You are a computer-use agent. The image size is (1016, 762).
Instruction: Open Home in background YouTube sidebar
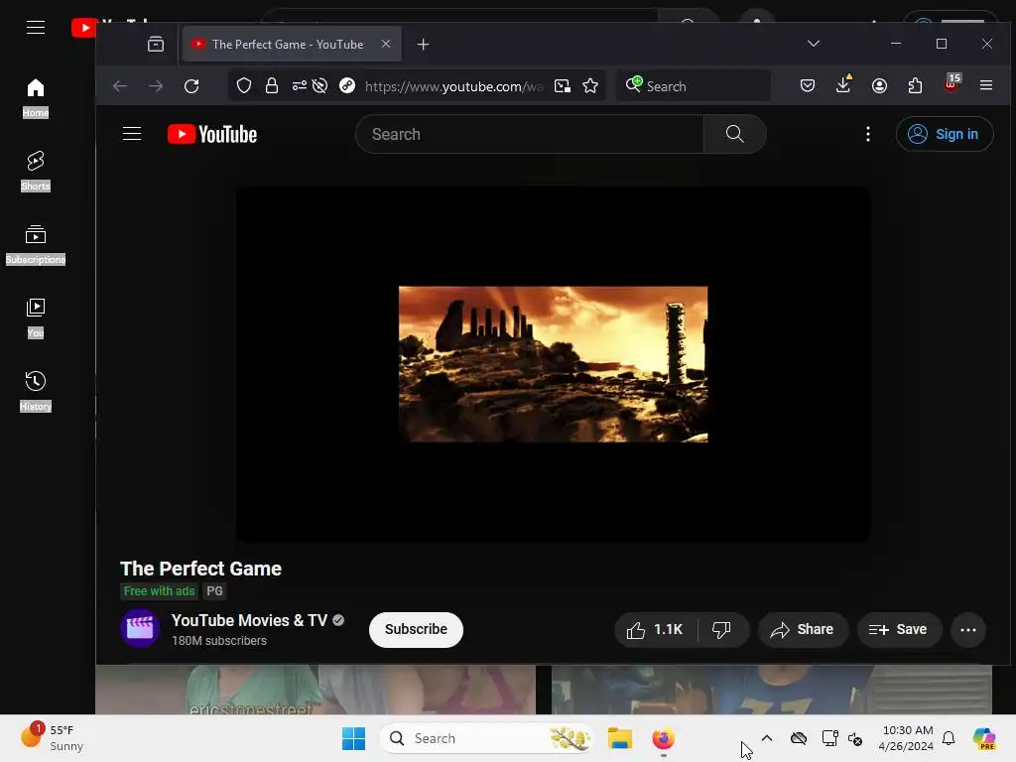[x=36, y=98]
